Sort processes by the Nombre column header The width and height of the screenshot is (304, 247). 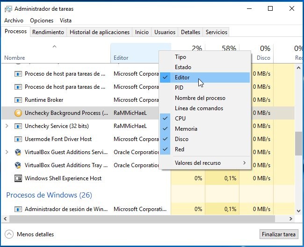coord(14,58)
